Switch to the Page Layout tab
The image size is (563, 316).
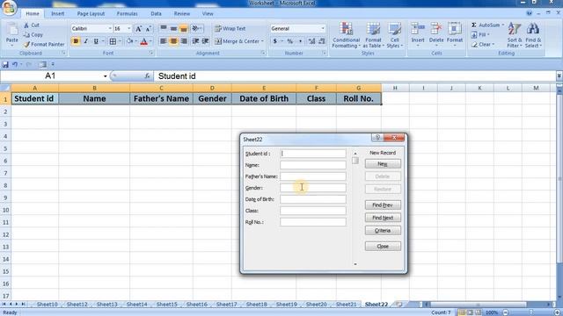[x=91, y=14]
